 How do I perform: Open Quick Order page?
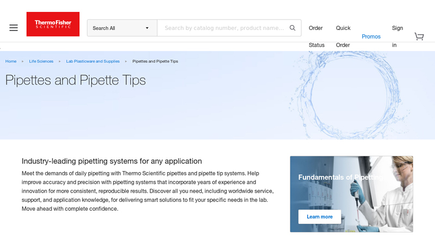click(343, 36)
